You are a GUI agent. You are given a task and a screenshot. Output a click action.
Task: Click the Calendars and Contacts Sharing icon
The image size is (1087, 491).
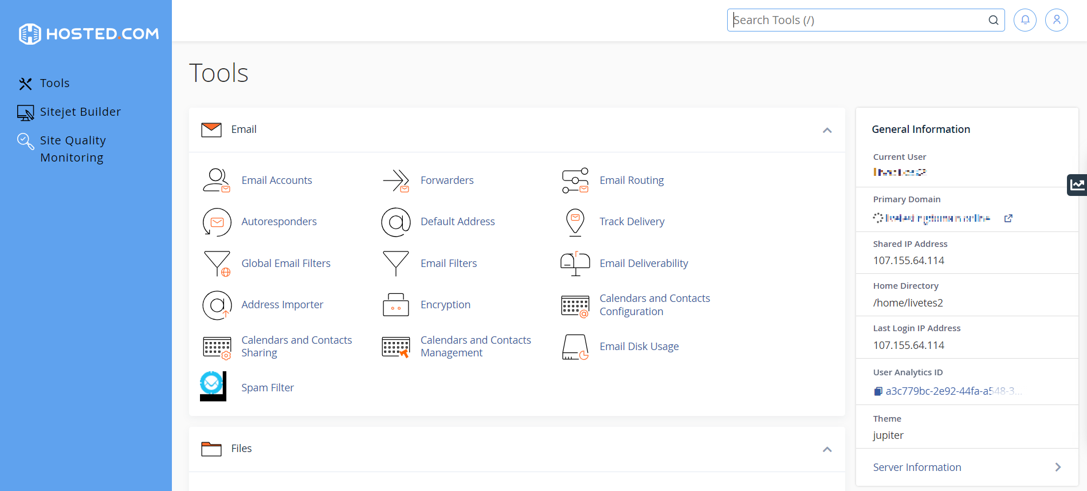tap(217, 347)
